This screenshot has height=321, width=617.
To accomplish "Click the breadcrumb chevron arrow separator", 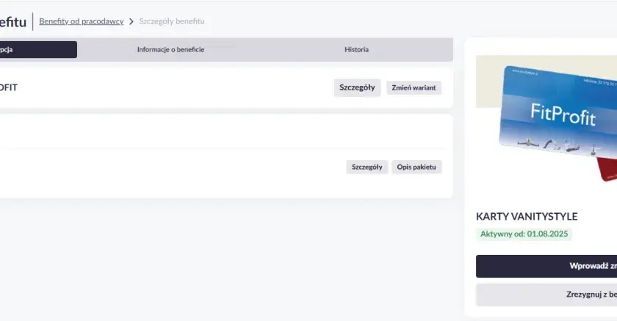I will click(131, 21).
